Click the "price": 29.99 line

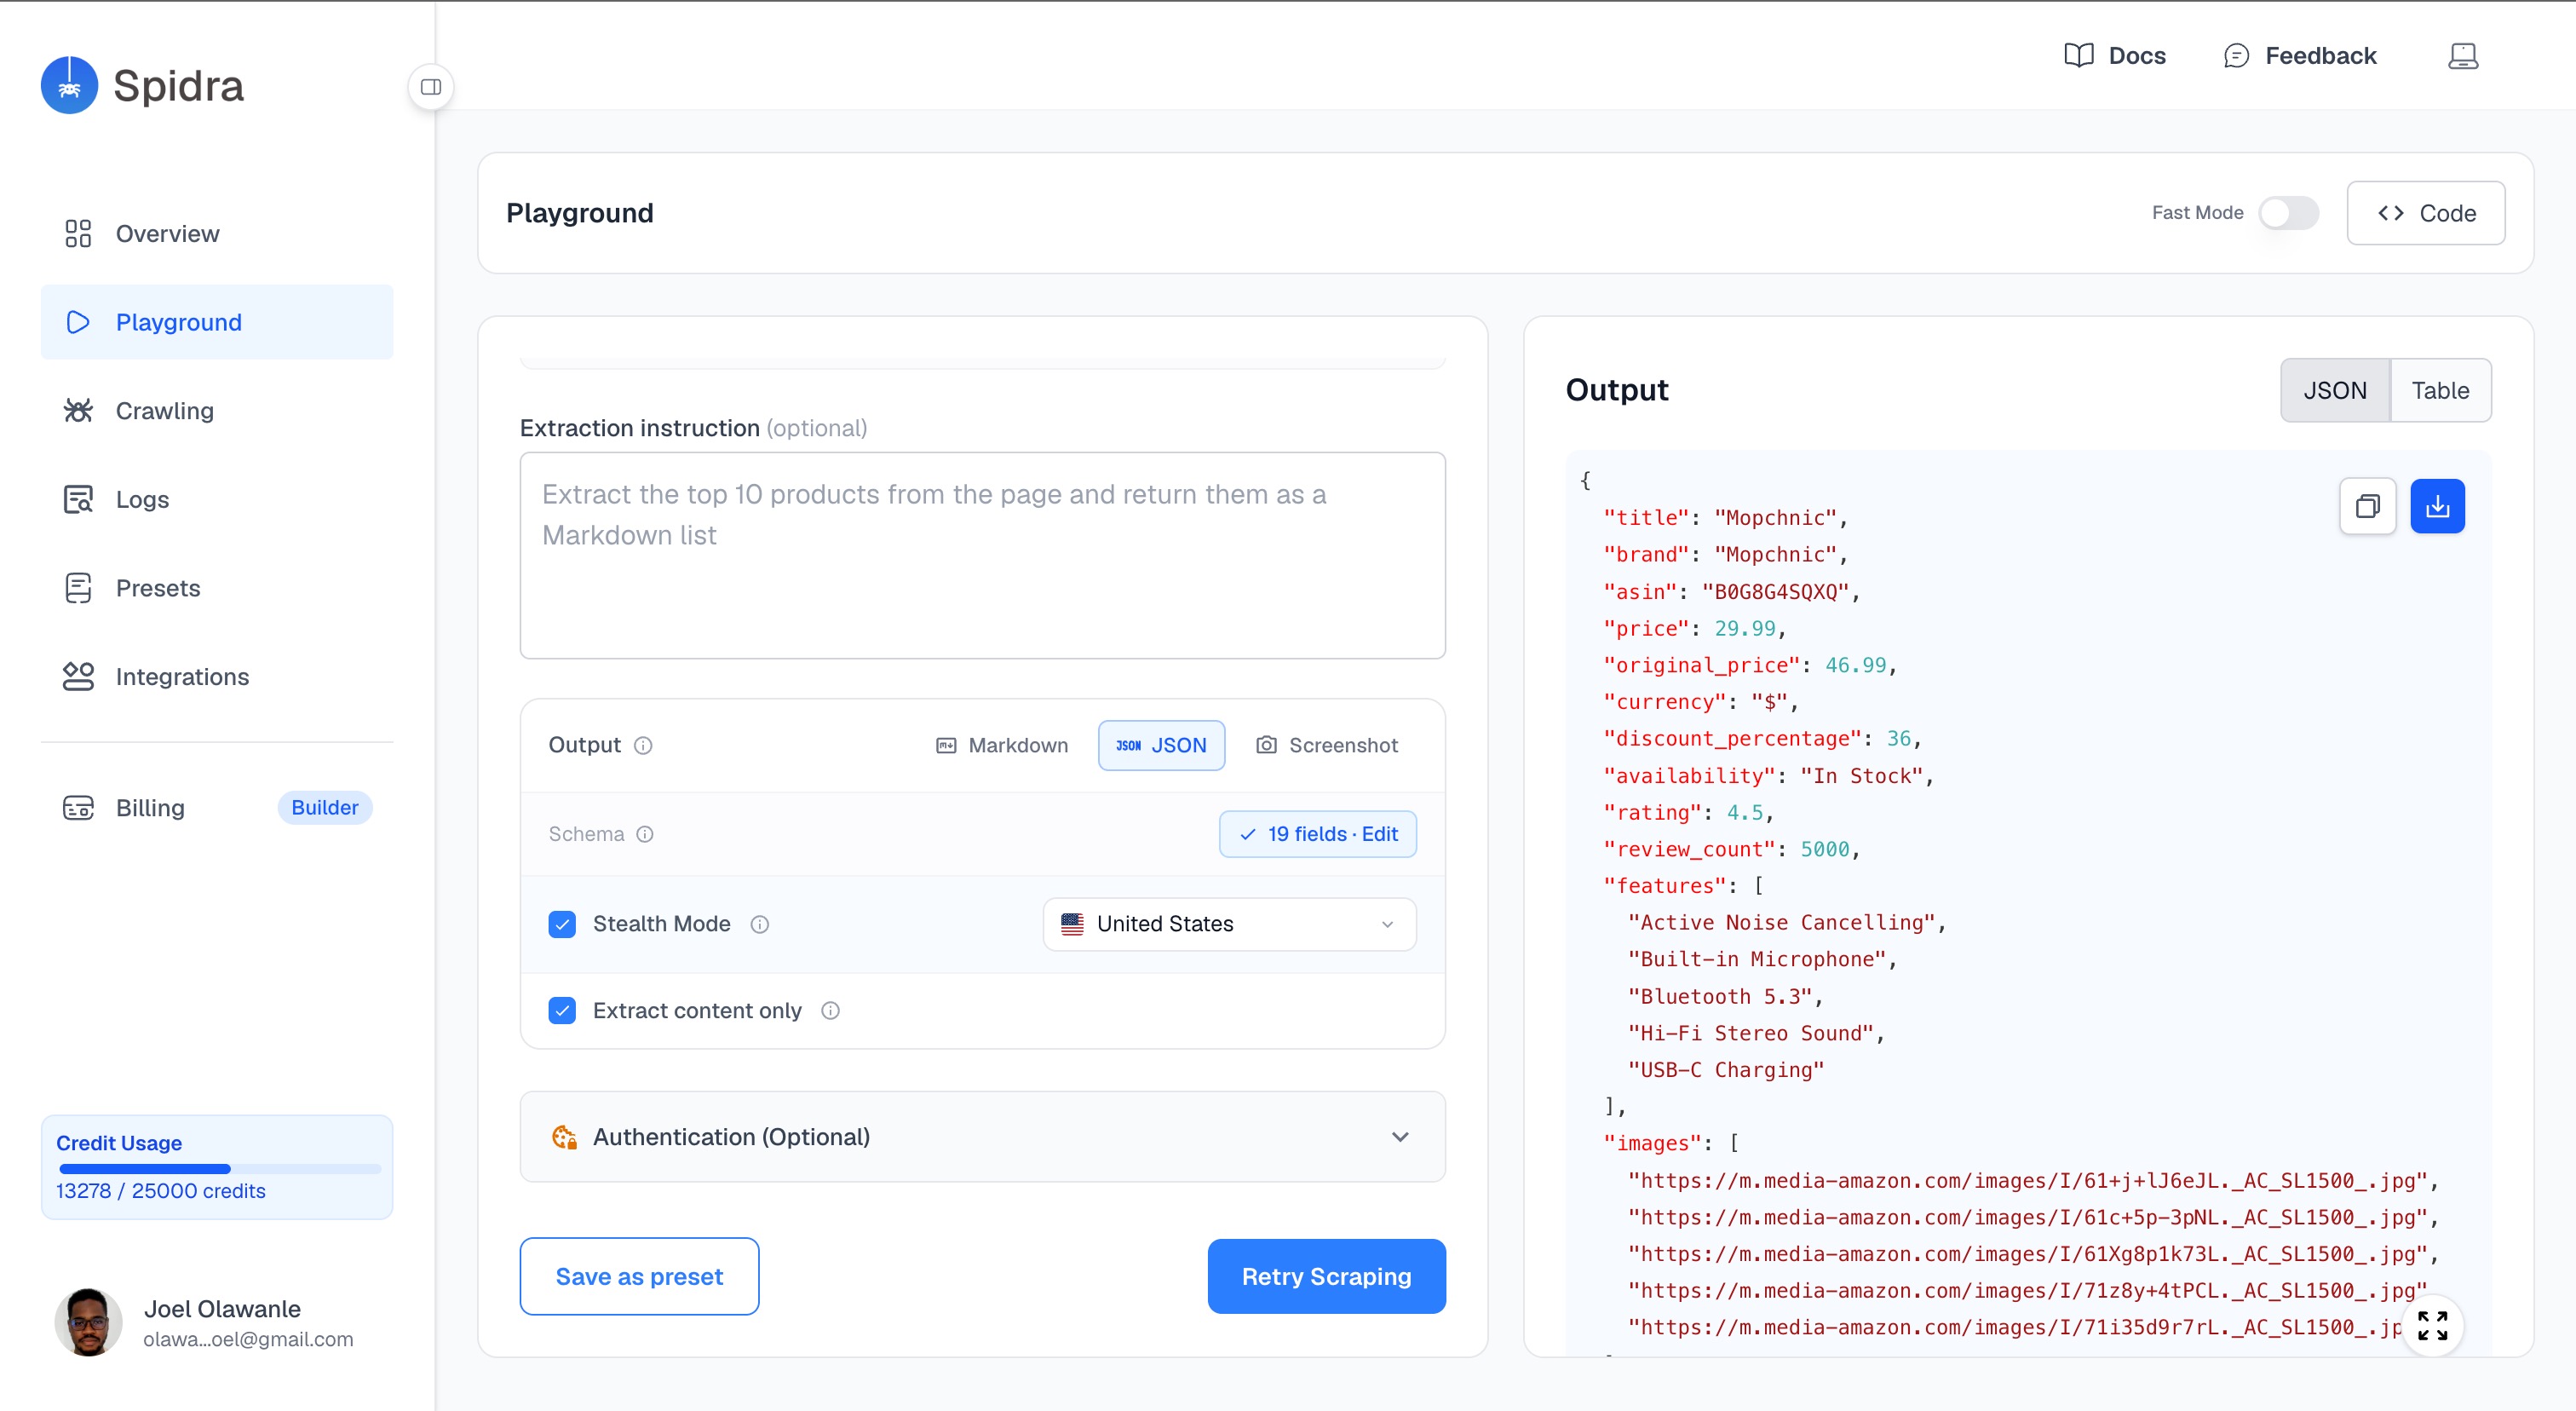(1694, 628)
